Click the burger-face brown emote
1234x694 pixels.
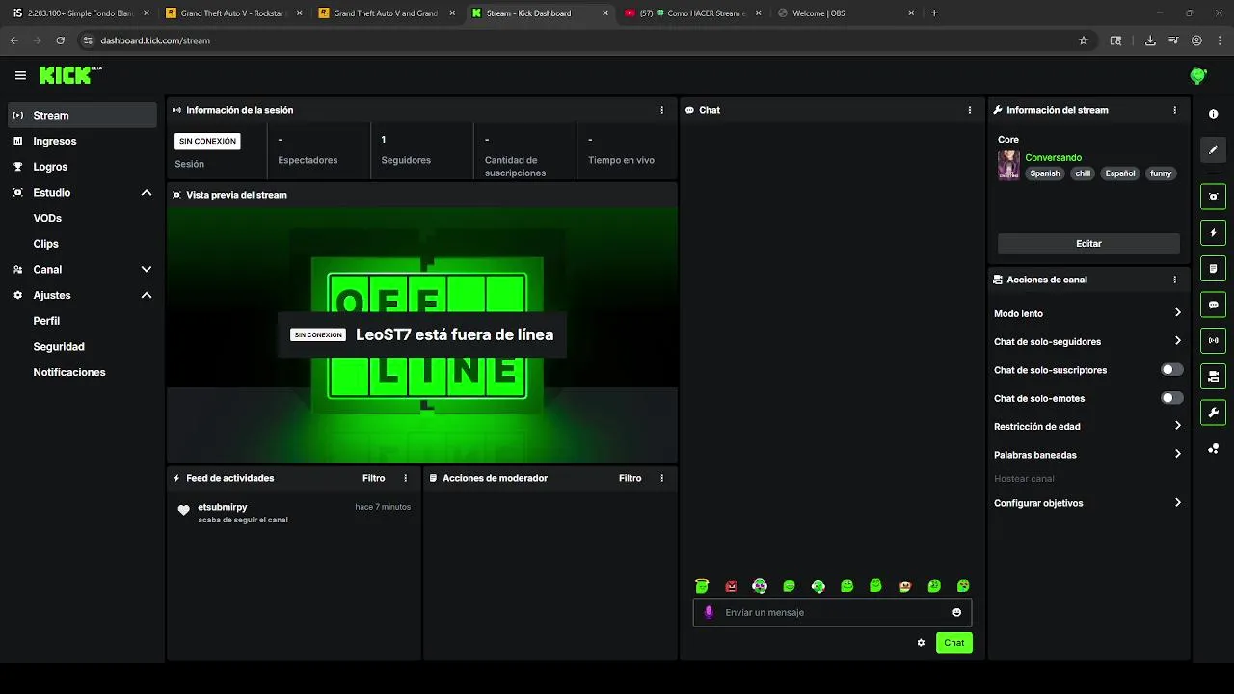pyautogui.click(x=904, y=586)
